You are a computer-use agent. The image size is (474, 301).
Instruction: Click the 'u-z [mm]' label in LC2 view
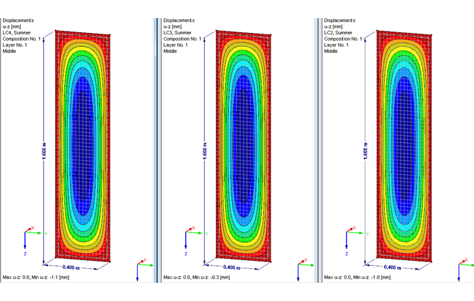click(334, 27)
